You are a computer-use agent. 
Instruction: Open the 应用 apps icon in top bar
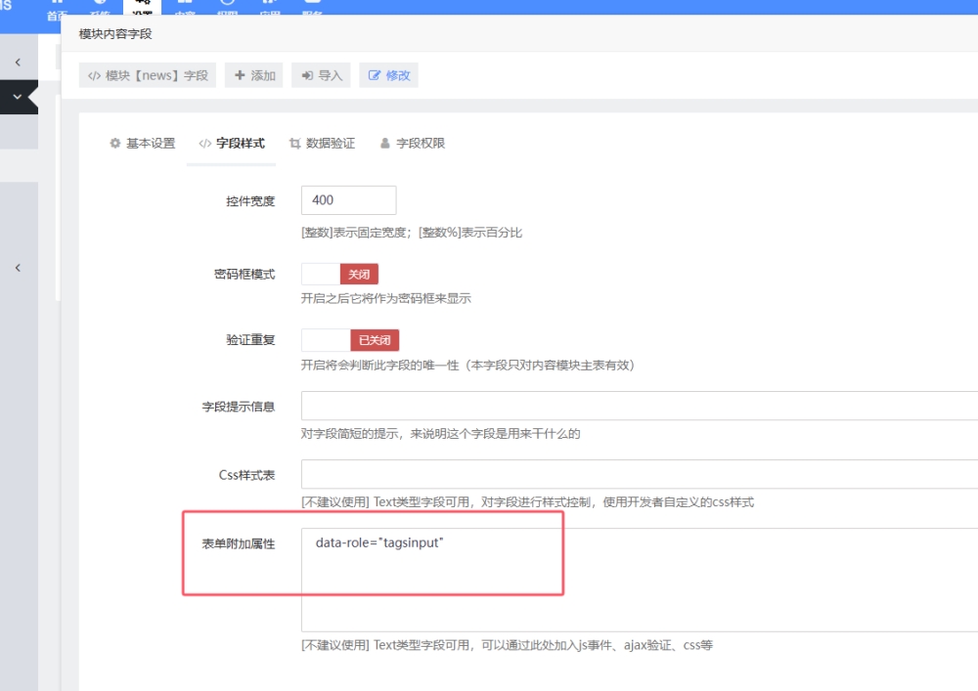click(271, 6)
